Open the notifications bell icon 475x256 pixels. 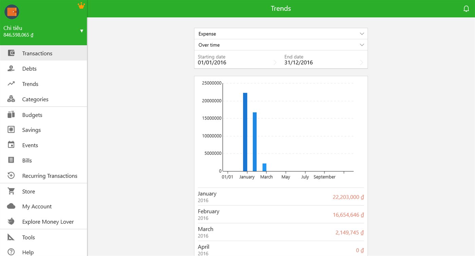coord(466,9)
